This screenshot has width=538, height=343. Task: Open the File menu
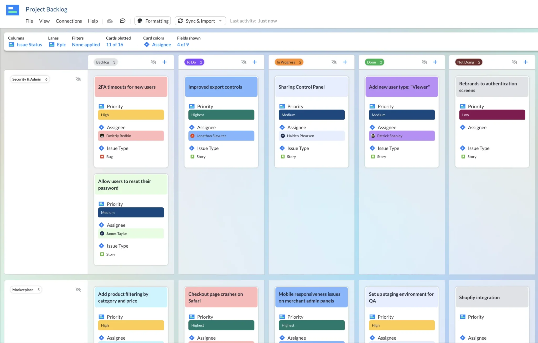coord(29,21)
